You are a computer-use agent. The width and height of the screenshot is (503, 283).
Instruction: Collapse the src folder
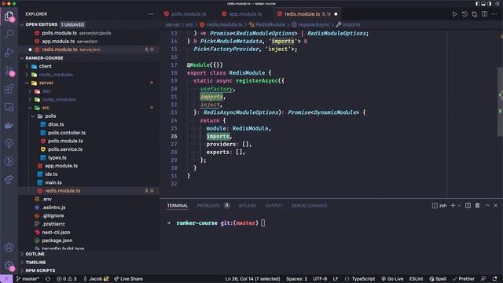[46, 108]
